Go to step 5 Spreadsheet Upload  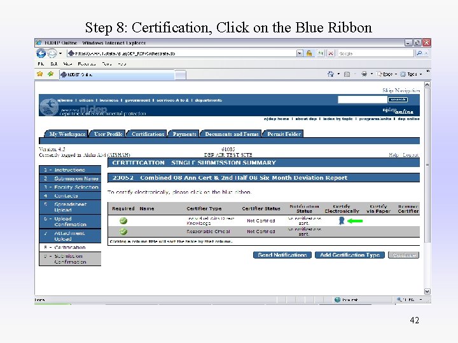(x=70, y=207)
